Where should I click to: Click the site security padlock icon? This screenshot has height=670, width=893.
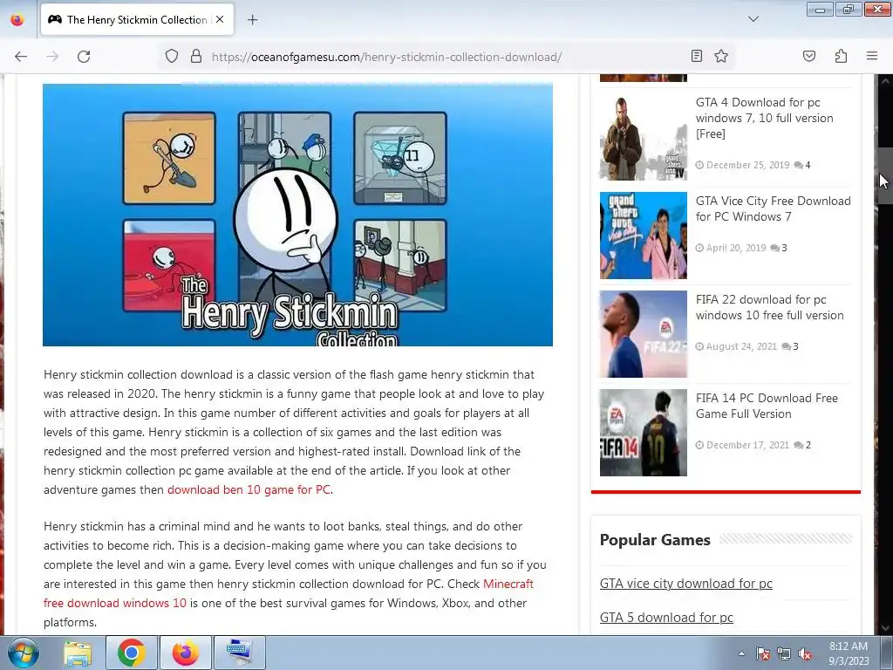(196, 57)
